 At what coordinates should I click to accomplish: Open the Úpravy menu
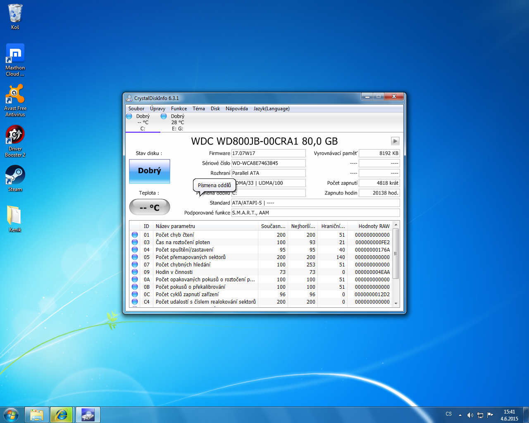[157, 109]
